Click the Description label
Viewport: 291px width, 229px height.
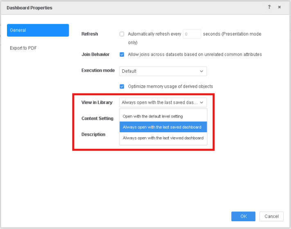[x=93, y=134]
